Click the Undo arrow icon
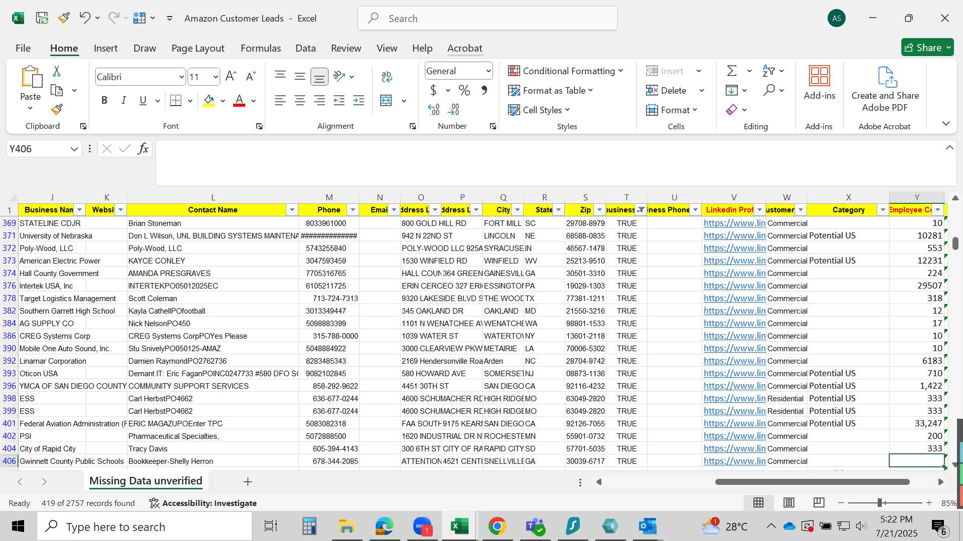Image resolution: width=963 pixels, height=541 pixels. pyautogui.click(x=84, y=18)
